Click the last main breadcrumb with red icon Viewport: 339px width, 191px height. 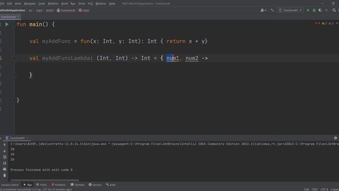pyautogui.click(x=84, y=10)
